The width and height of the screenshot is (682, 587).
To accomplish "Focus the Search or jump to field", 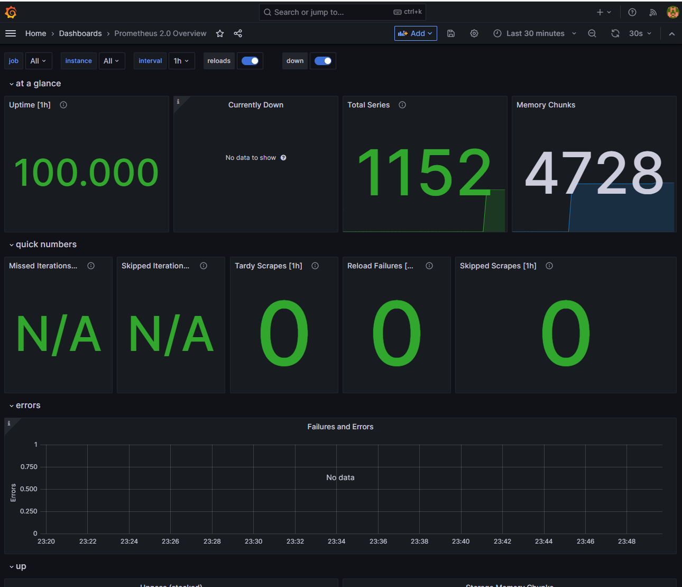I will pyautogui.click(x=342, y=12).
